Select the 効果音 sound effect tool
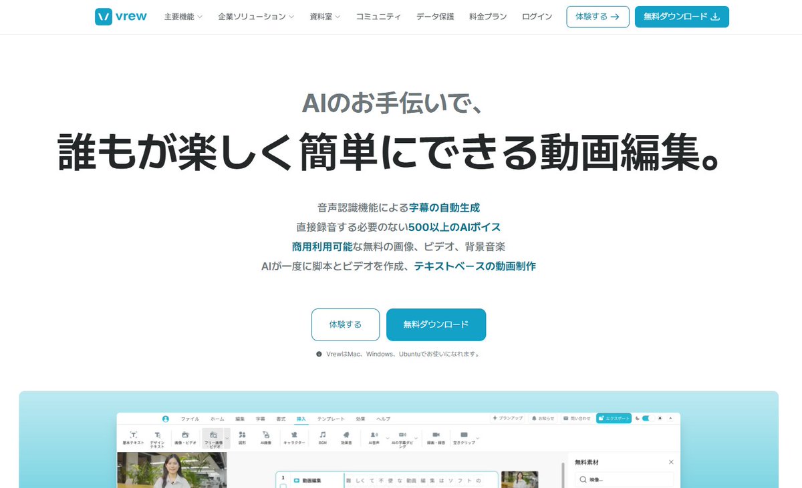Viewport: 802px width, 488px height. pos(346,438)
